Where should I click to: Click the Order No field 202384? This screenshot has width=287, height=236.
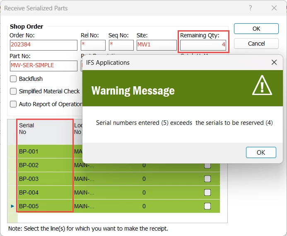(43, 45)
